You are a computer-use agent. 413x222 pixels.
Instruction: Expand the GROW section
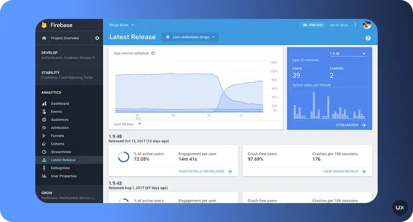coord(69,195)
